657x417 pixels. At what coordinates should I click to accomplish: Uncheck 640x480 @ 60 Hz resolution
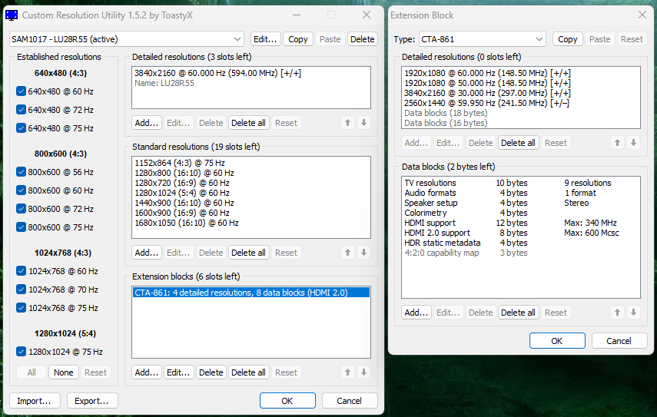click(22, 91)
